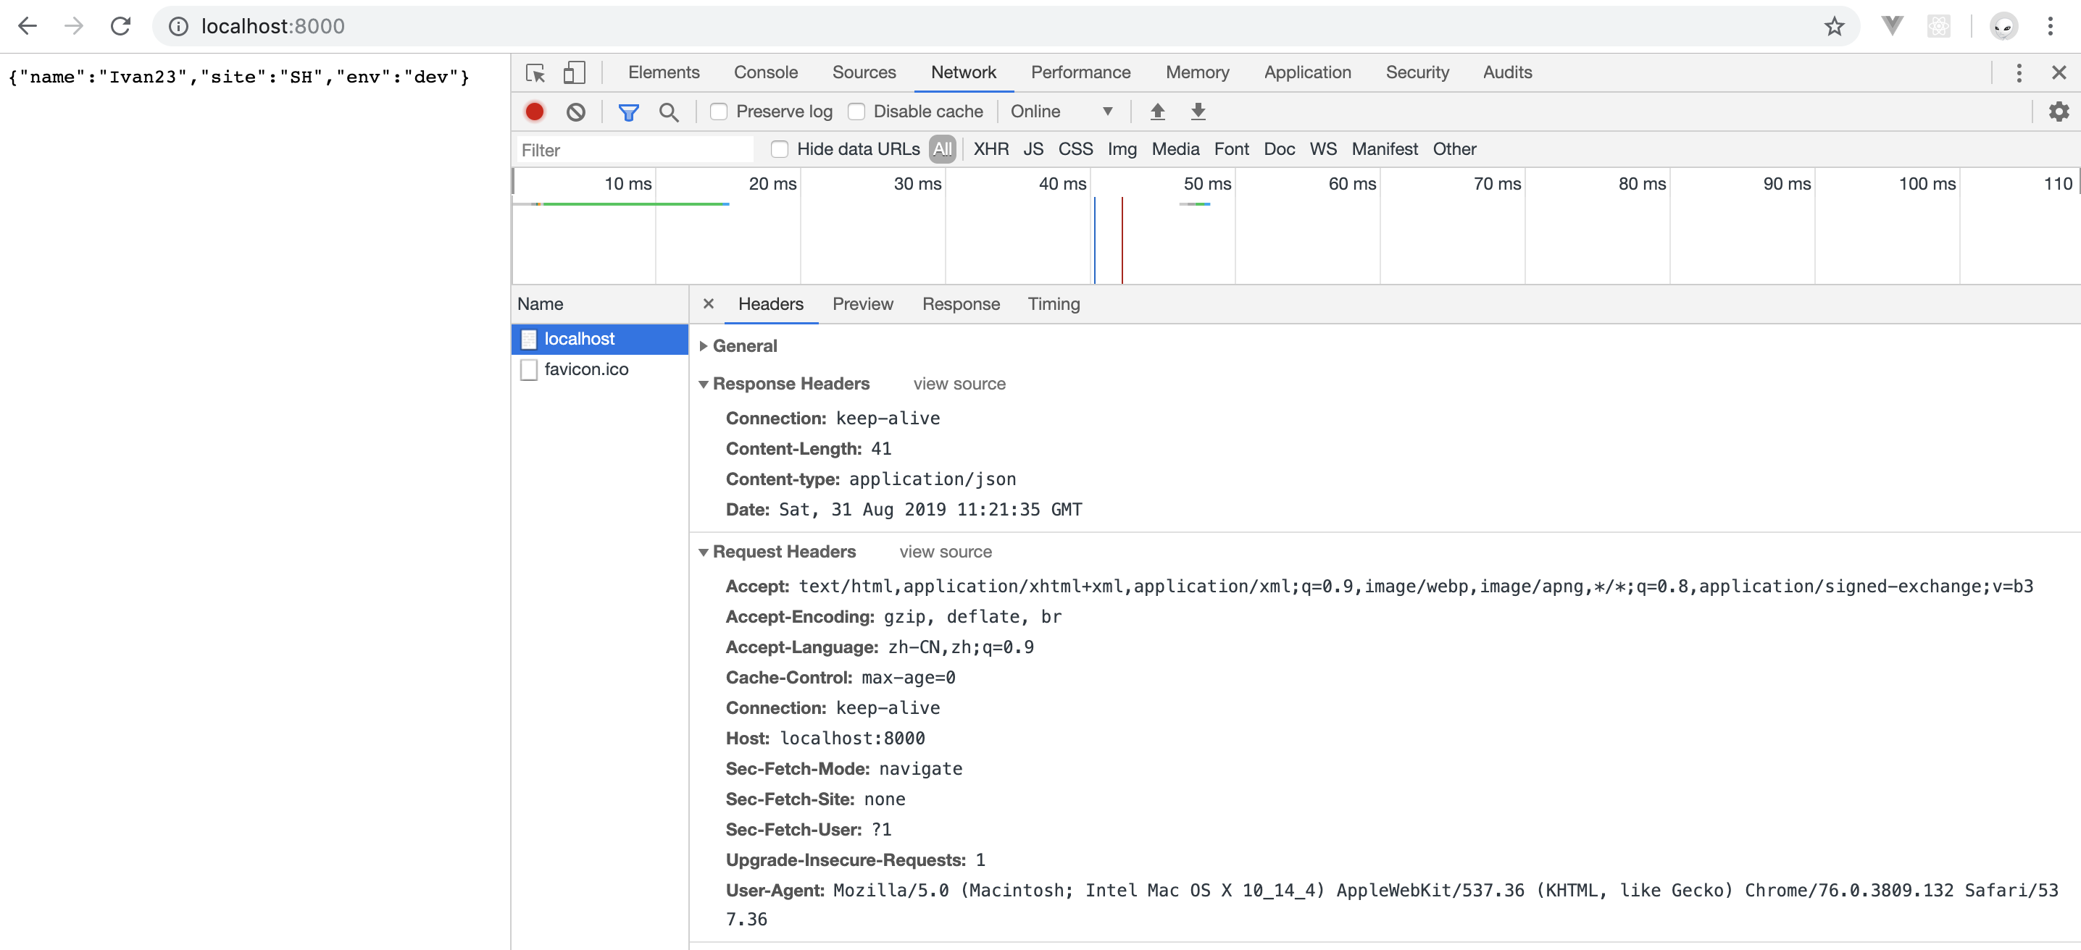Open network settings gear icon
Viewport: 2081px width, 950px height.
pyautogui.click(x=2059, y=112)
